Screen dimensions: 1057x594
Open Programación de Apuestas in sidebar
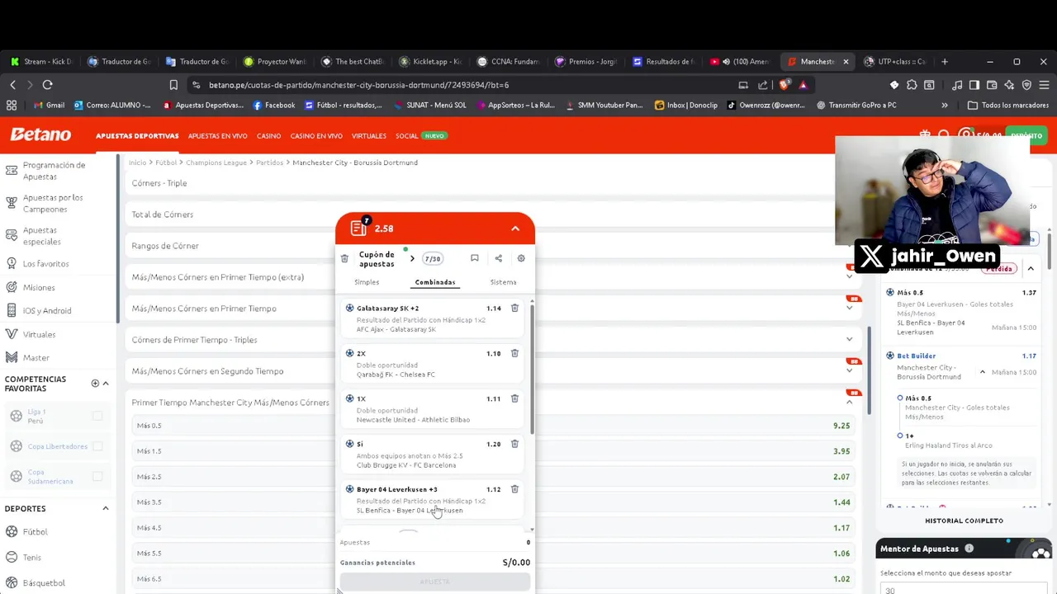tap(54, 171)
